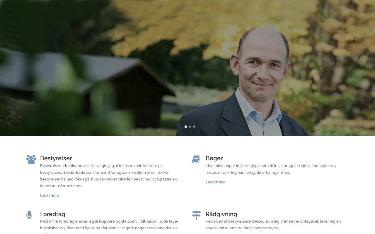Jump to the third slide dot
Viewport: 375px width, 234px height.
tap(194, 127)
